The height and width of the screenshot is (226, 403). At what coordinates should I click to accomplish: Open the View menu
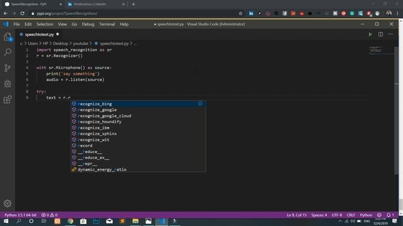62,24
